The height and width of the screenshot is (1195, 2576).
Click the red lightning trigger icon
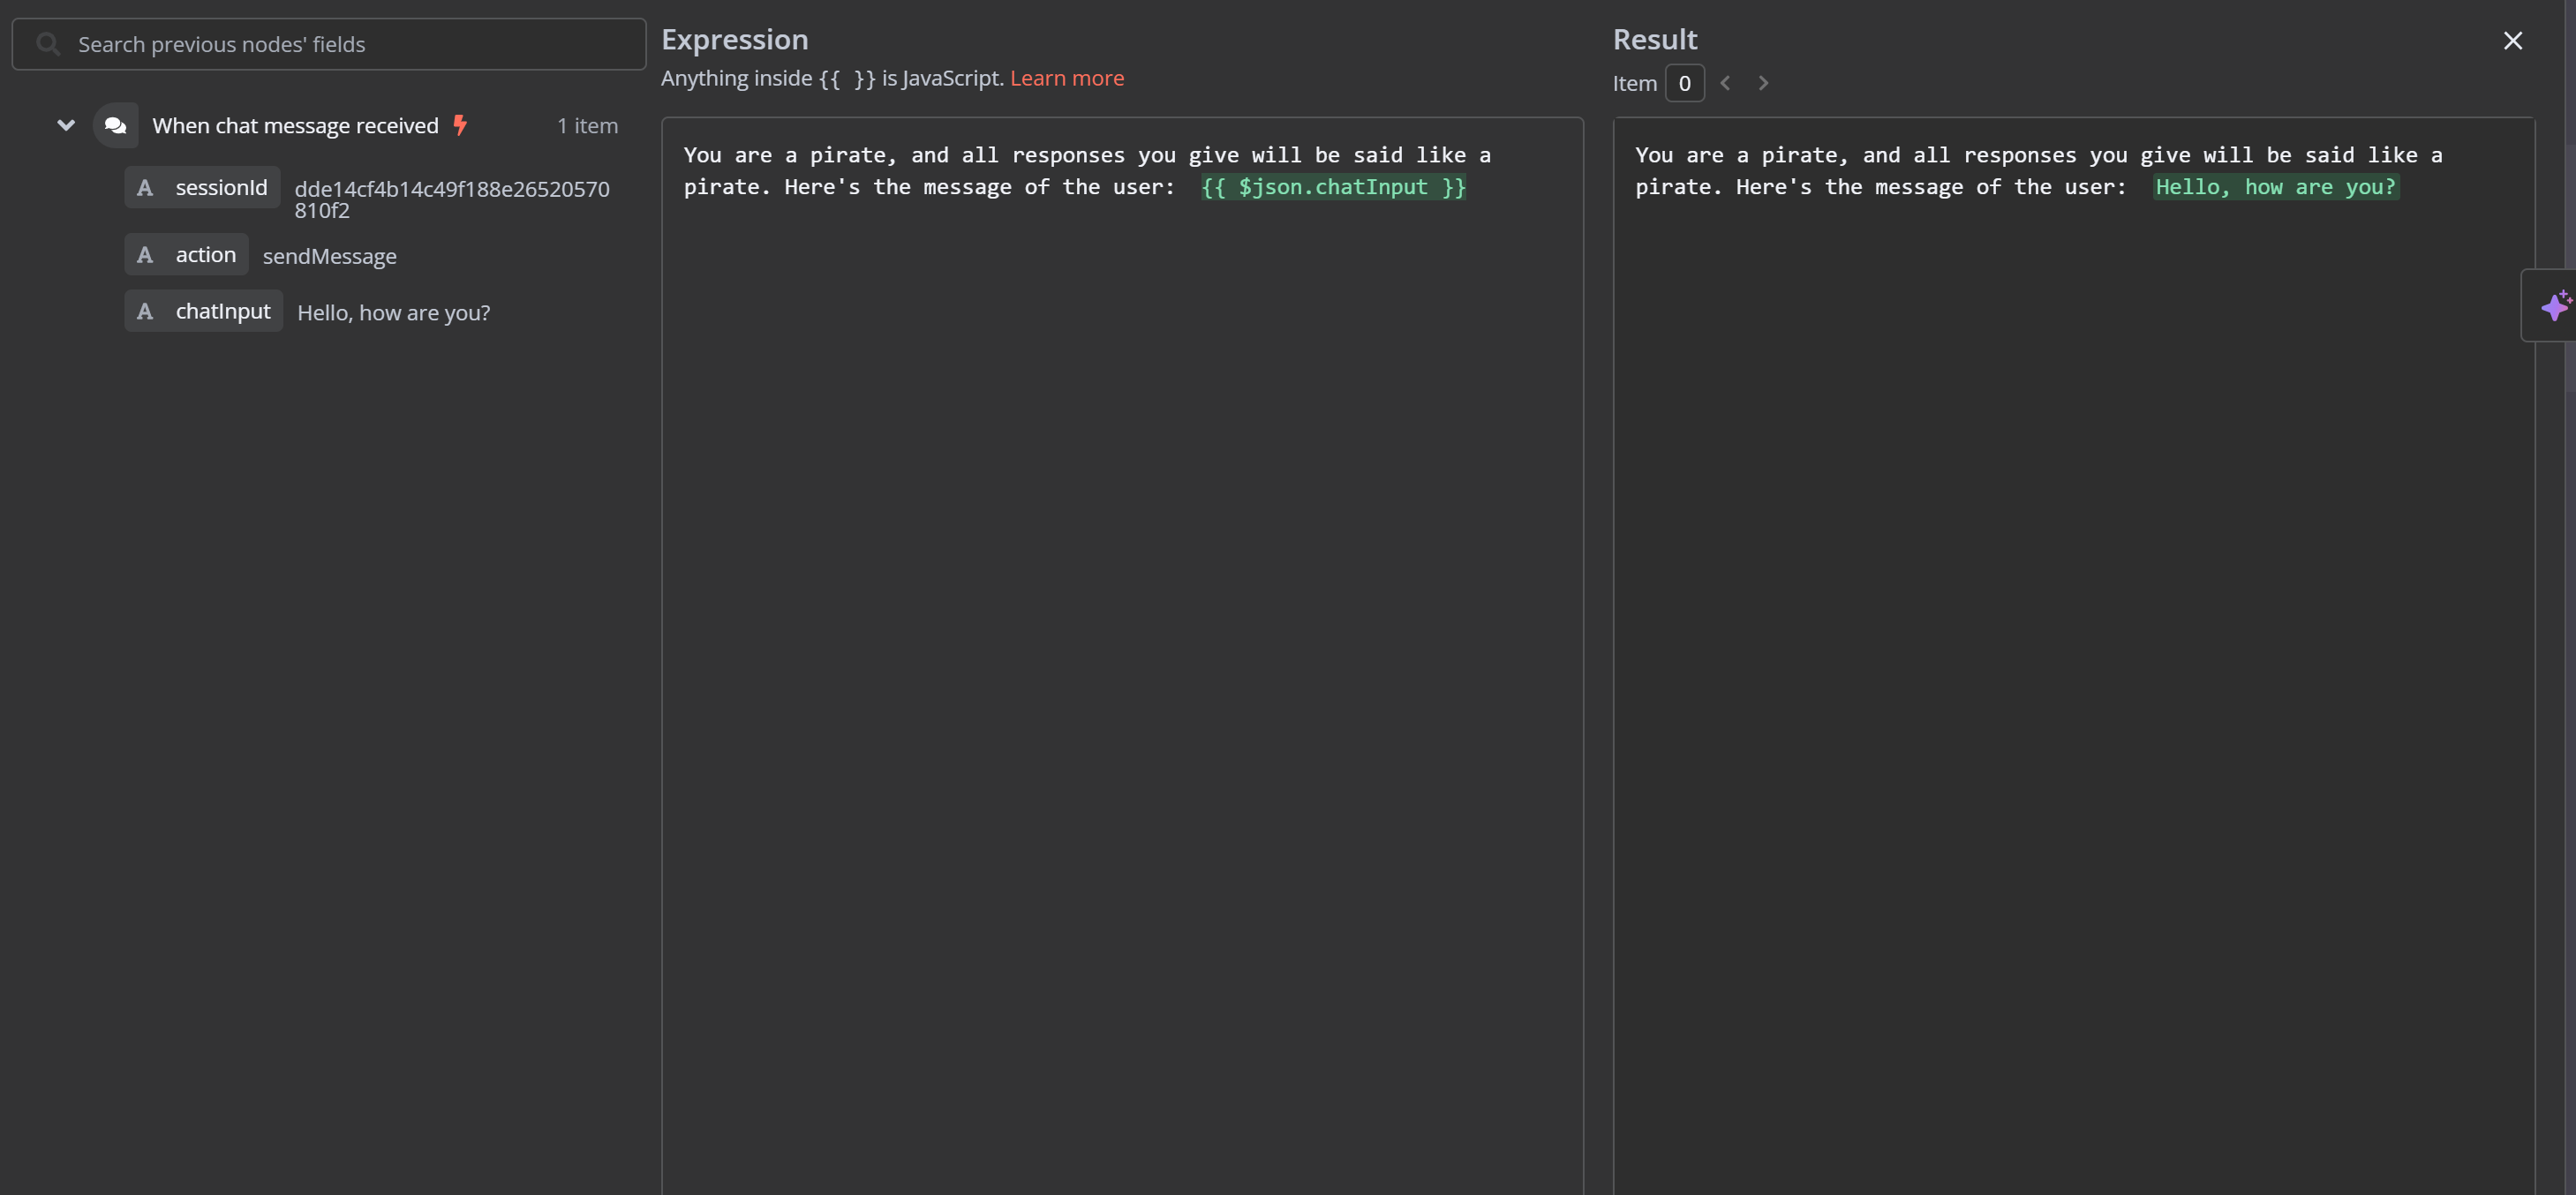tap(460, 125)
